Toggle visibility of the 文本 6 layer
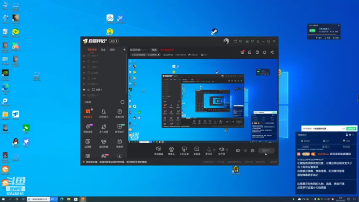Screen dimensions: 359x202 [x=84, y=61]
